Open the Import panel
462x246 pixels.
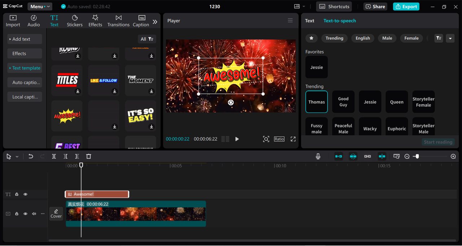tap(13, 21)
